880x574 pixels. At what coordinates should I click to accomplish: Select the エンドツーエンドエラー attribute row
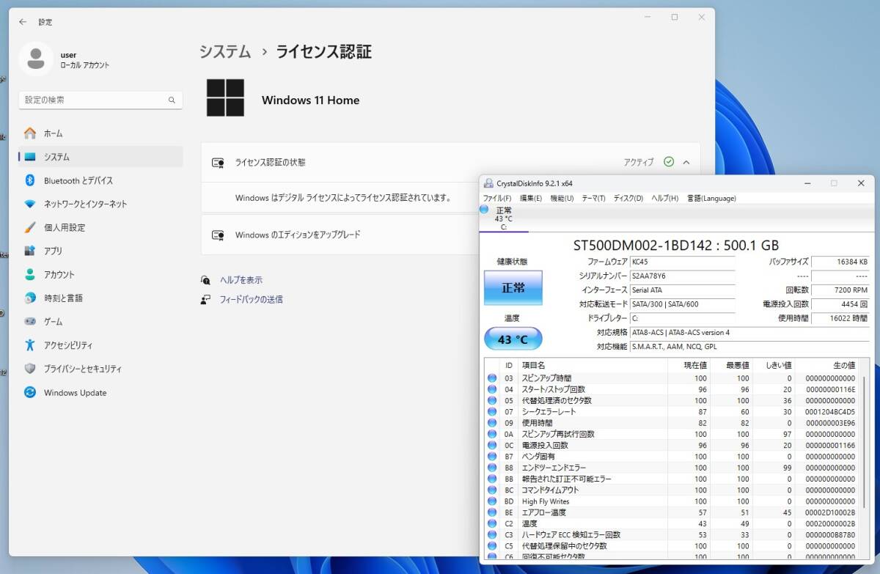point(672,468)
